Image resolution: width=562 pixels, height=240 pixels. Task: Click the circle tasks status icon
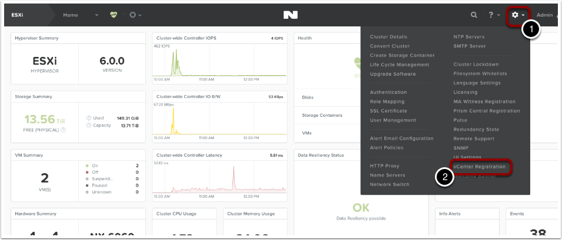click(x=132, y=15)
